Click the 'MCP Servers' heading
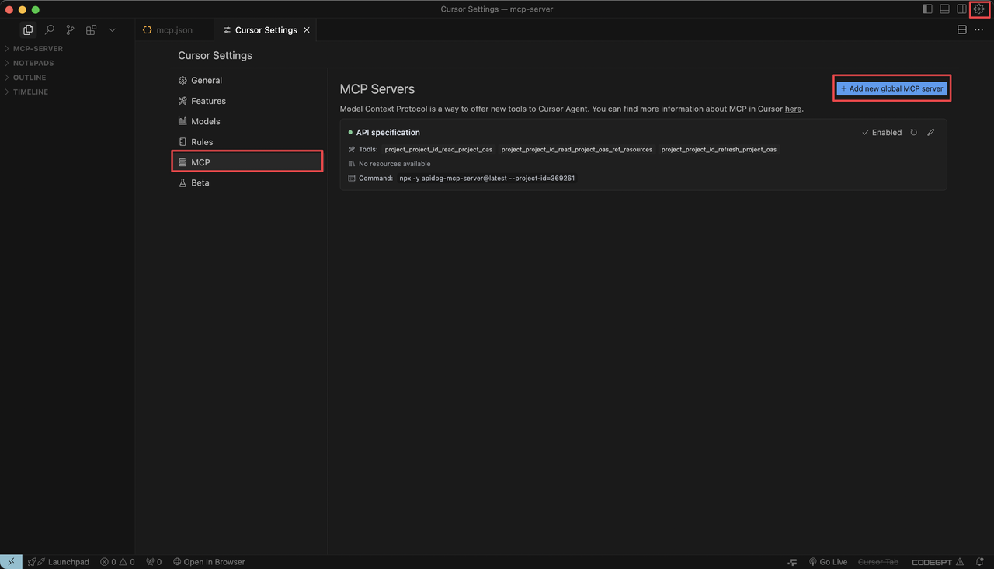 [x=377, y=89]
